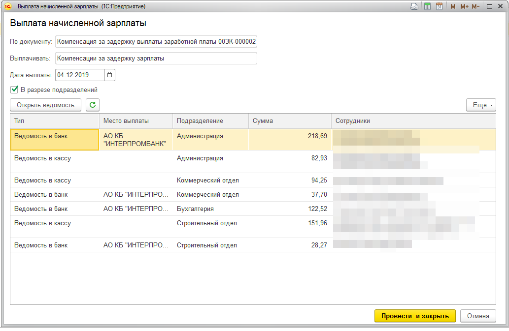Select 'Коммерческий отдел' cell in 94,25 row
Screen dimensions: 509x331
coord(211,180)
